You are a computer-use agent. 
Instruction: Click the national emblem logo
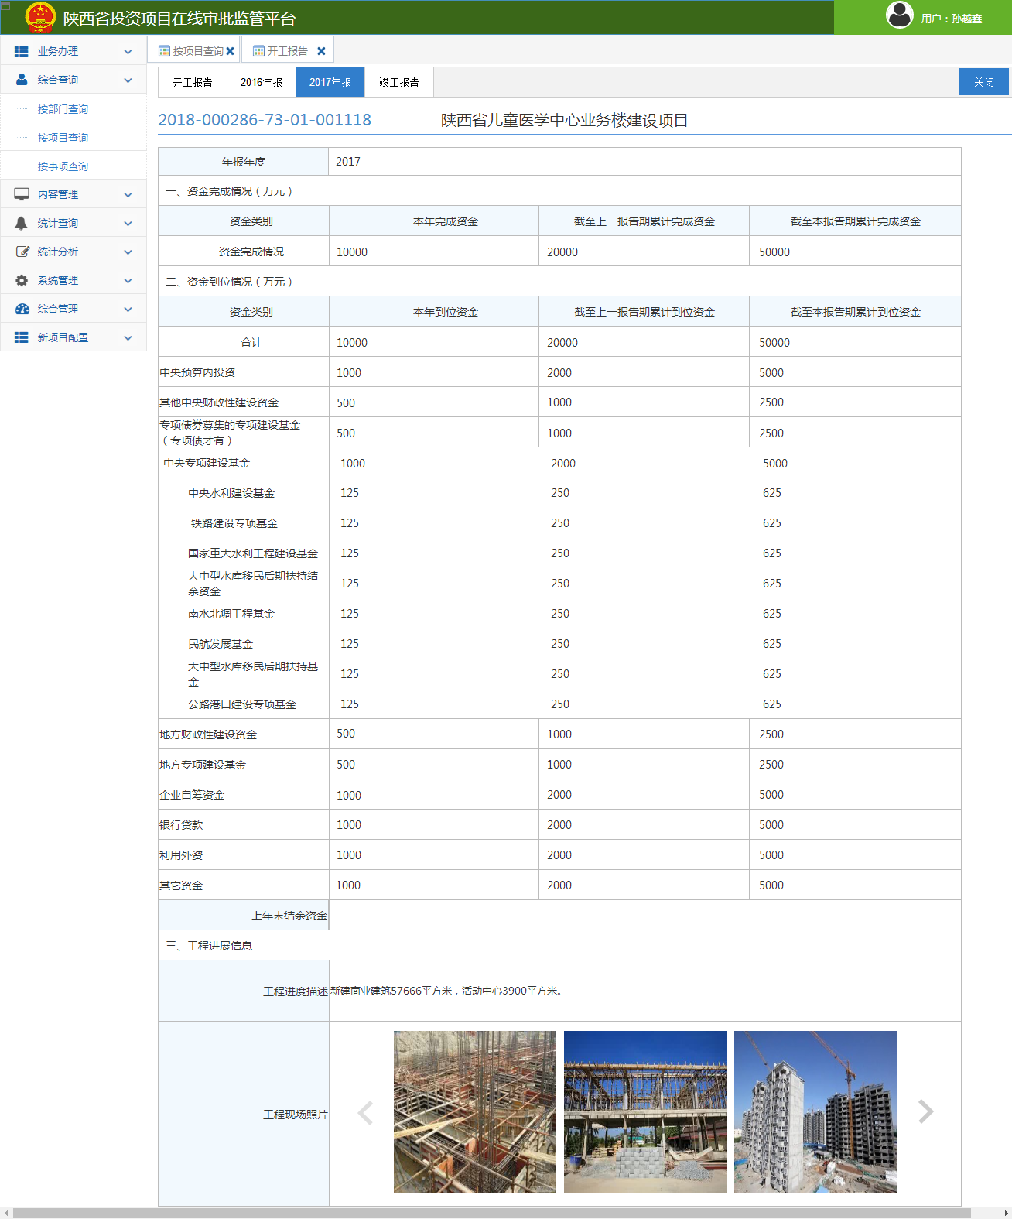pos(40,17)
